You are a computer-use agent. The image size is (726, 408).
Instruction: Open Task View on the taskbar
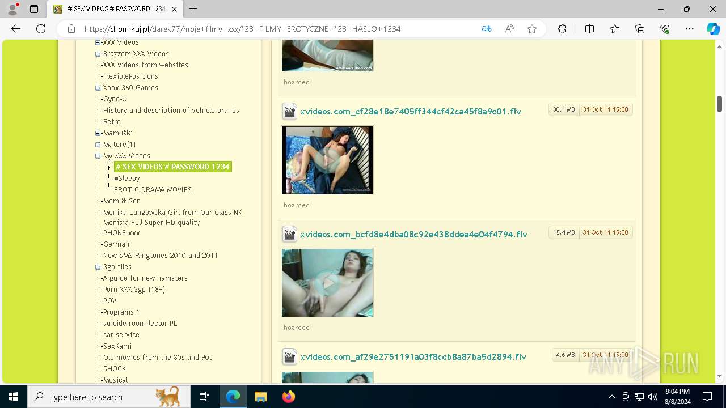pos(204,397)
